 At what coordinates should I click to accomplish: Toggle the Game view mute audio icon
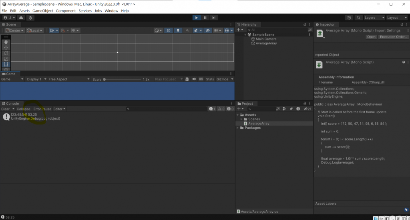pos(194,79)
